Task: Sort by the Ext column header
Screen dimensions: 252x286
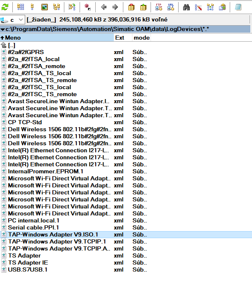Action: coord(123,38)
